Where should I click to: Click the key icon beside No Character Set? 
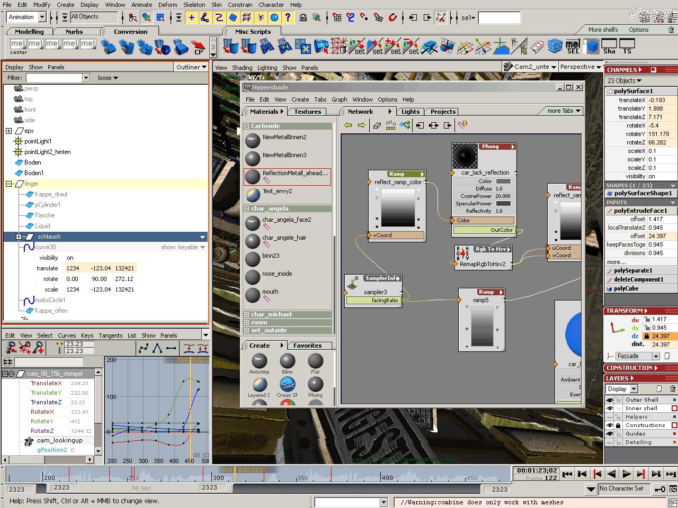click(x=659, y=489)
